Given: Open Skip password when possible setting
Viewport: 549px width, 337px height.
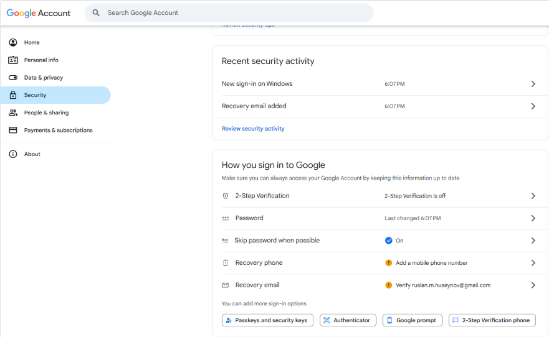Looking at the screenshot, I should tap(277, 241).
